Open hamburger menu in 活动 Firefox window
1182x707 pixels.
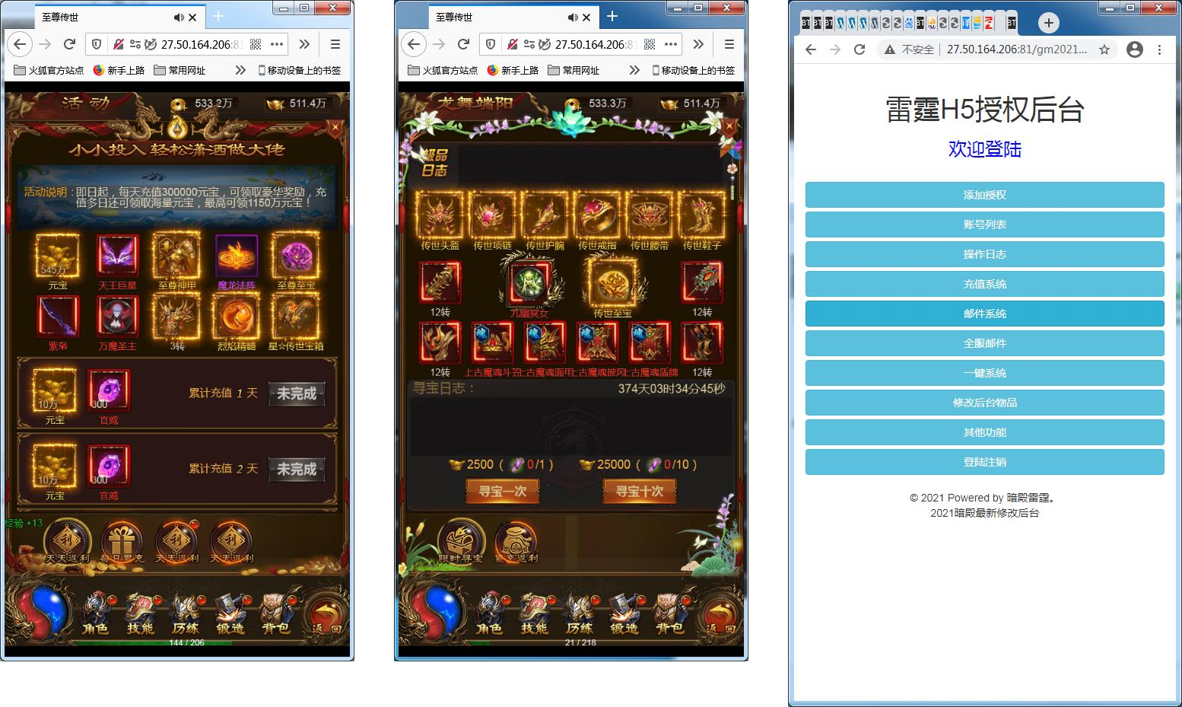[335, 44]
